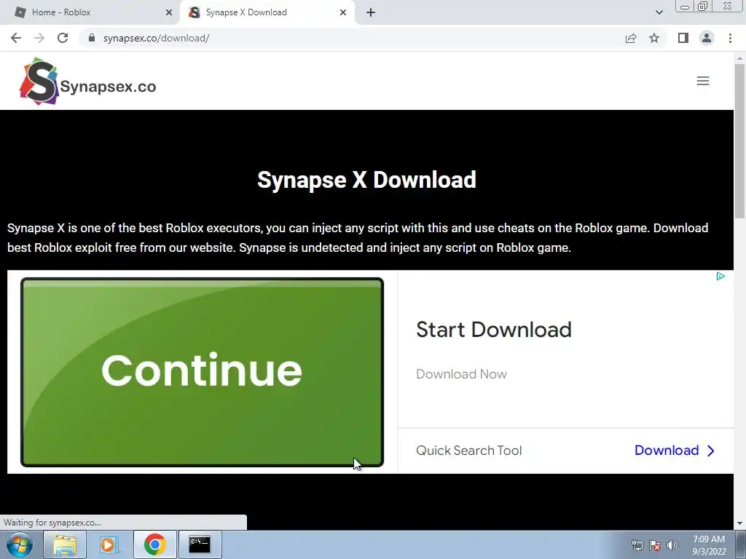Select the Synapse X Download tab

tap(267, 12)
